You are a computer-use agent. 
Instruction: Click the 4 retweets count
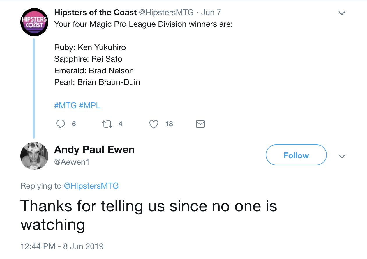pyautogui.click(x=120, y=124)
